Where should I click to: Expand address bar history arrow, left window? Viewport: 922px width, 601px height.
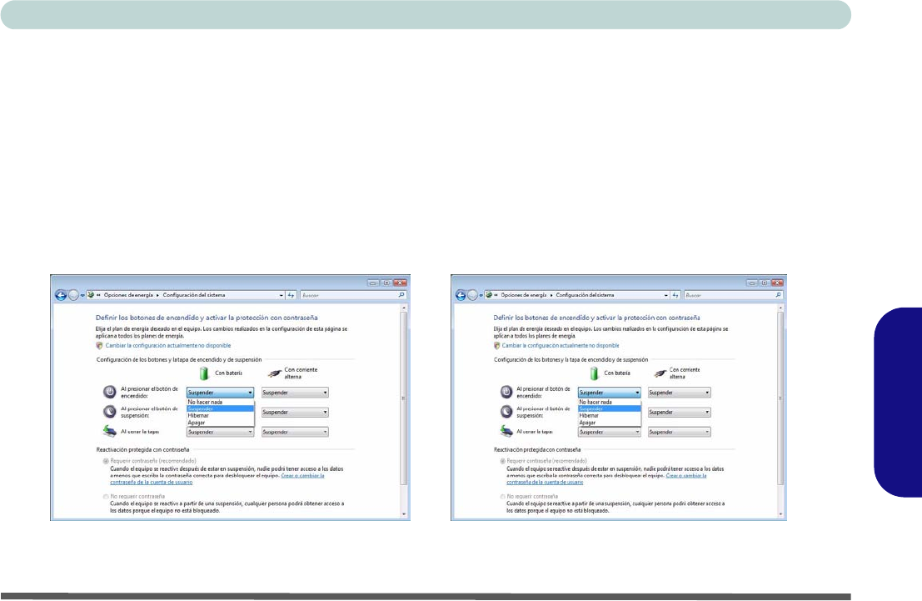pyautogui.click(x=281, y=295)
